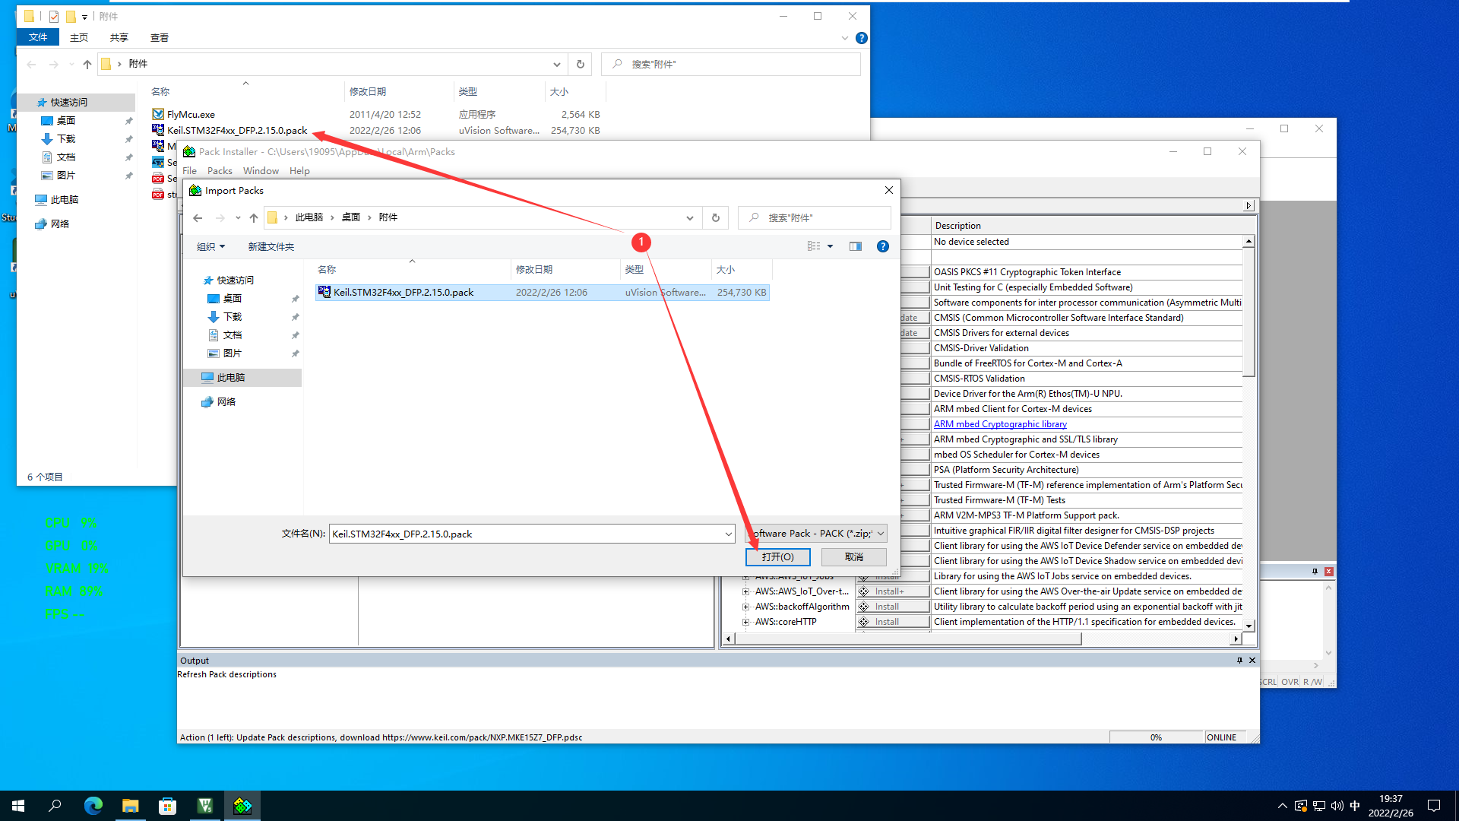Open ARM mbed Cryptographic library link
This screenshot has height=821, width=1459.
click(999, 424)
